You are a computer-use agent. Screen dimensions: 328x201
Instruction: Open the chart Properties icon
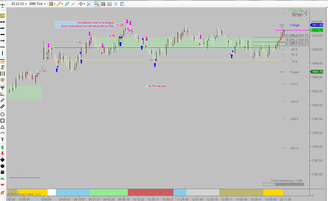[x=122, y=4]
